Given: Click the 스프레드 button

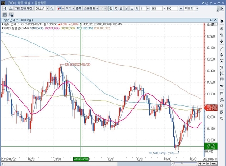Looking at the screenshot, I should click(x=89, y=9).
